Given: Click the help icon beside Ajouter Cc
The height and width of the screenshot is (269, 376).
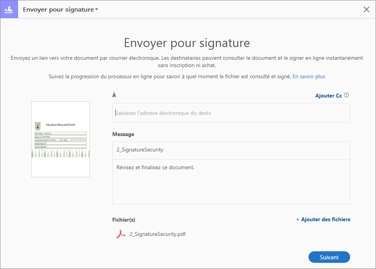Looking at the screenshot, I should point(346,96).
